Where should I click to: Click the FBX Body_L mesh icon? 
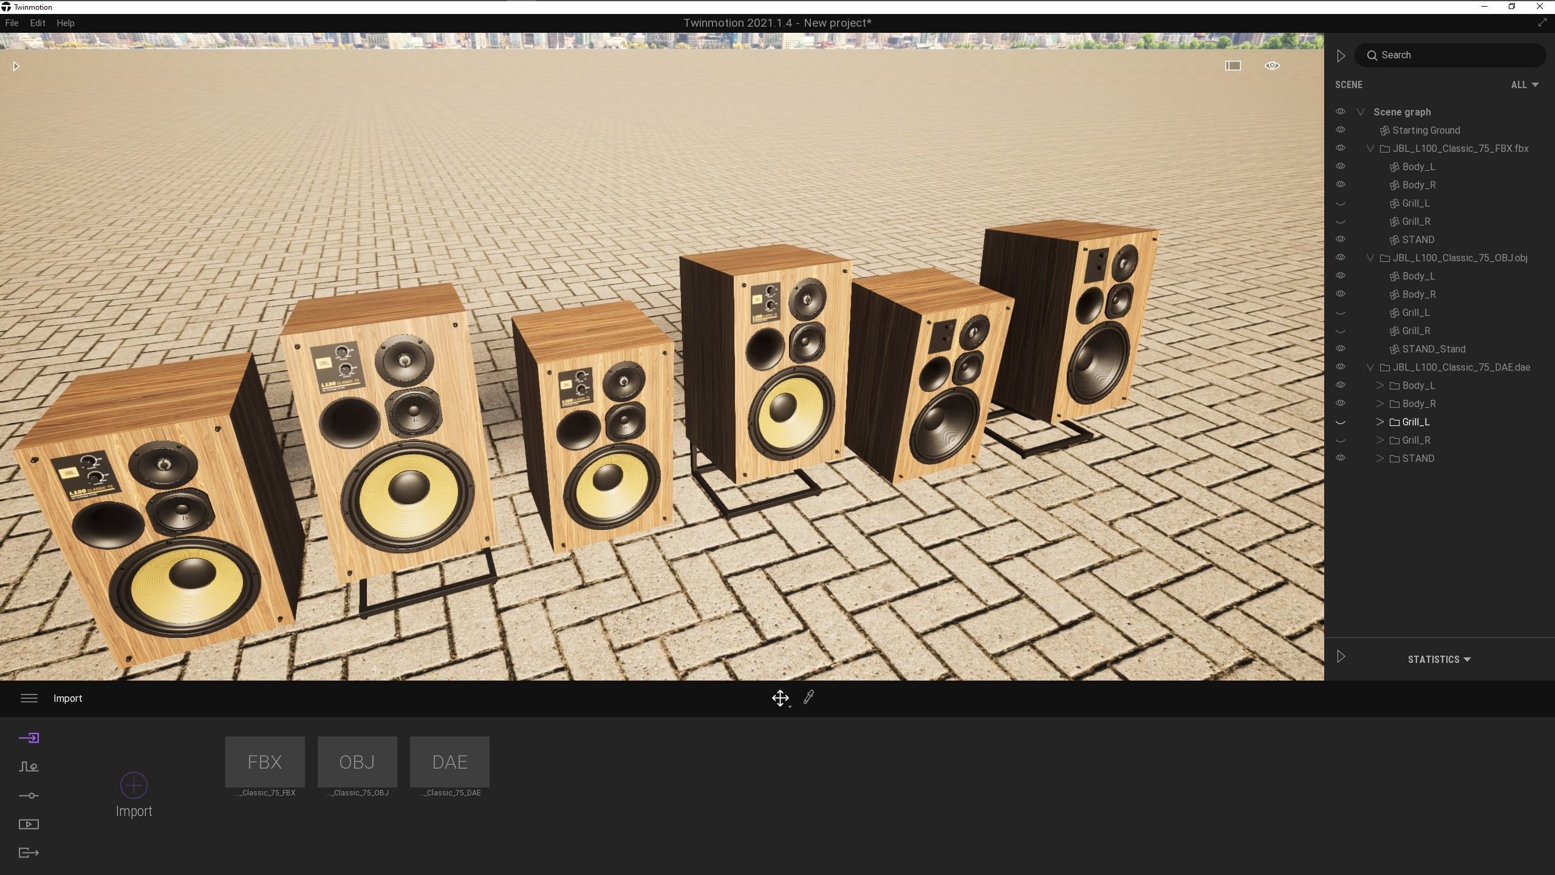[x=1394, y=167]
